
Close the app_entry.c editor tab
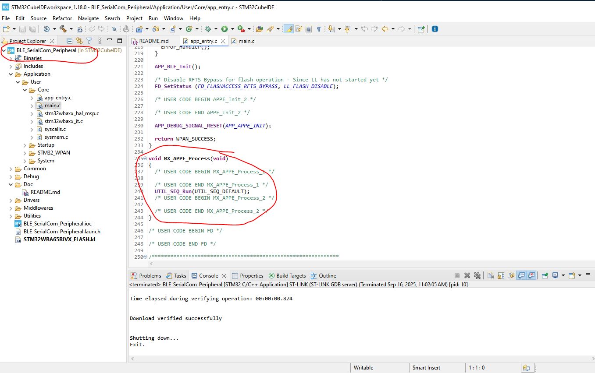coord(224,41)
